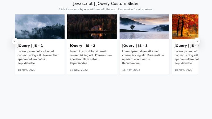This screenshot has height=119, width=212.
Task: Open the misty lake tree image
Action: (144, 27)
